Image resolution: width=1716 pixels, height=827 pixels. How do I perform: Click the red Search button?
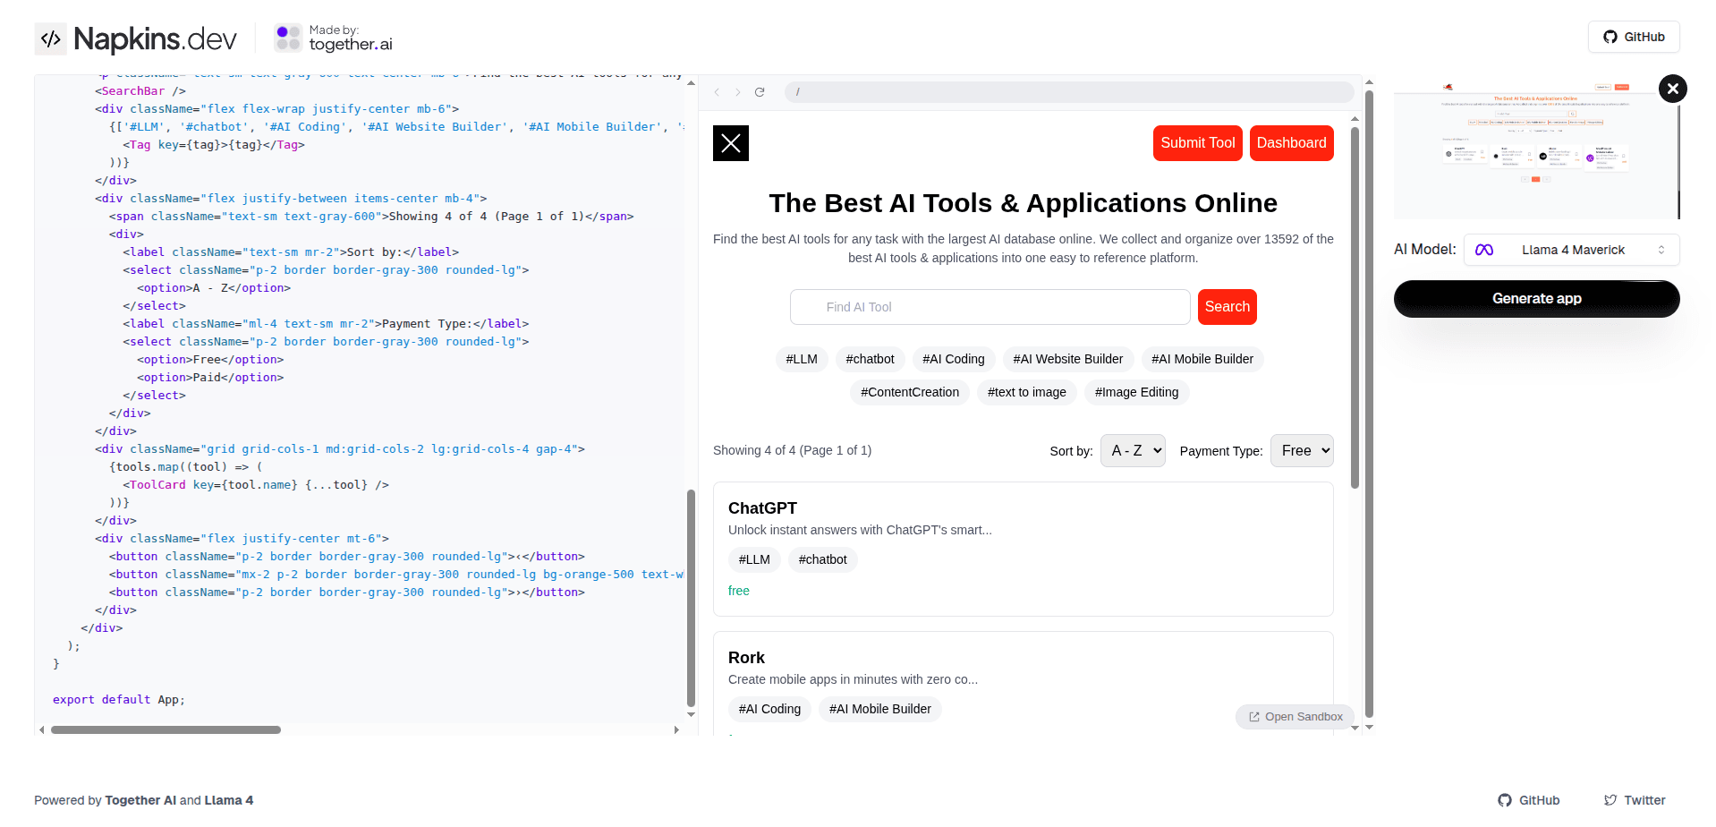[1227, 307]
